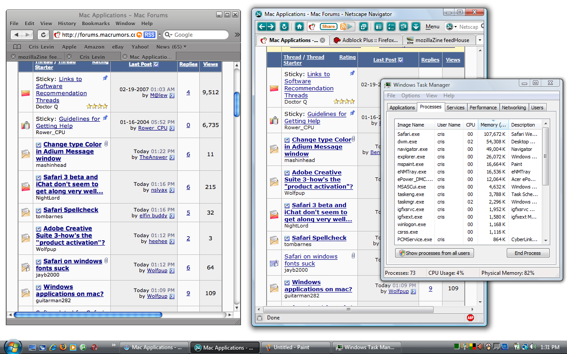Screen dimensions: 567x354
Task: Click the Share button in Netscape's toolbar
Action: point(328,27)
